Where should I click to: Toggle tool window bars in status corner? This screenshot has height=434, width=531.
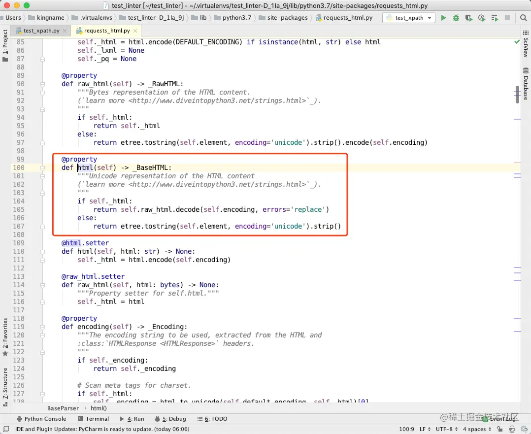(x=6, y=429)
